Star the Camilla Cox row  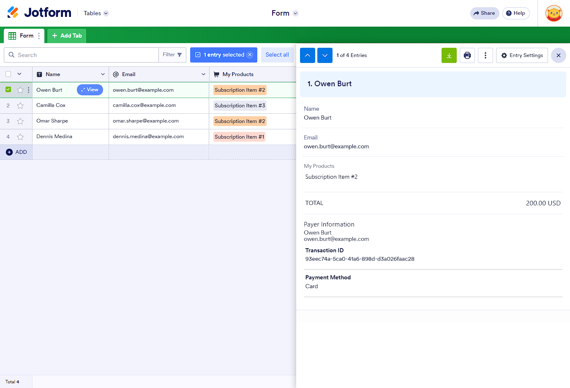[20, 106]
